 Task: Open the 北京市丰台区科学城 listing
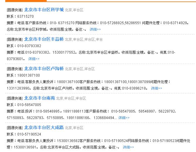[44, 10]
